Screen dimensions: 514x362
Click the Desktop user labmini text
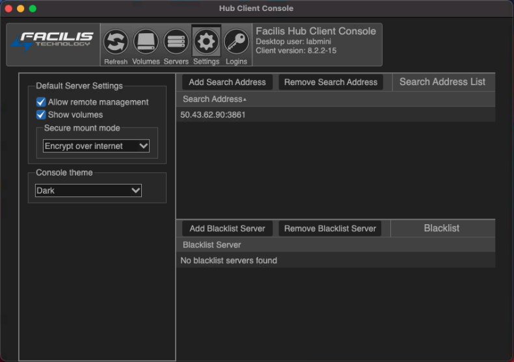[293, 42]
